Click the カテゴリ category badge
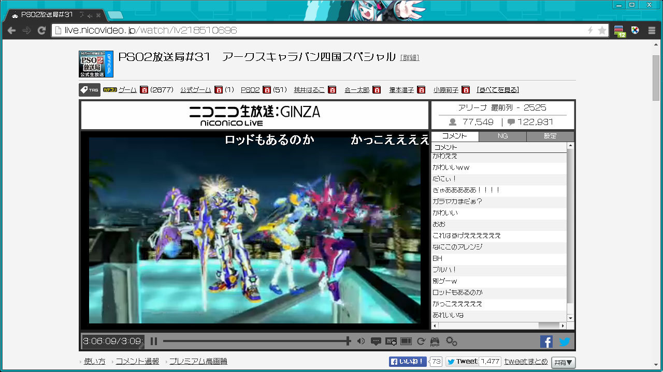663x372 pixels. coord(110,90)
